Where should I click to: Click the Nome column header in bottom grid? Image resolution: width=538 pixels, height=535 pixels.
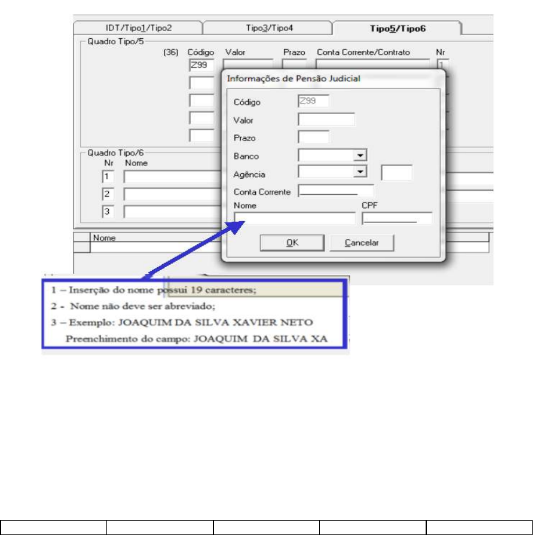click(x=103, y=237)
